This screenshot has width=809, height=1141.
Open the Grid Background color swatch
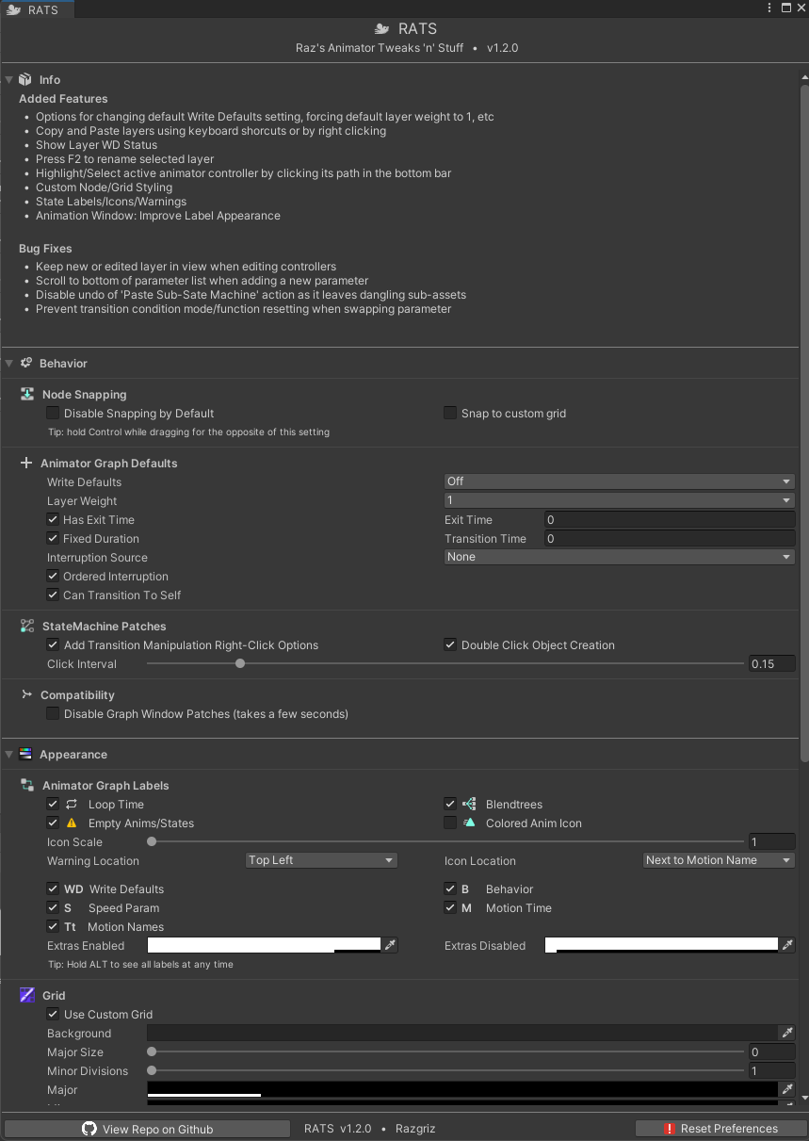462,1033
